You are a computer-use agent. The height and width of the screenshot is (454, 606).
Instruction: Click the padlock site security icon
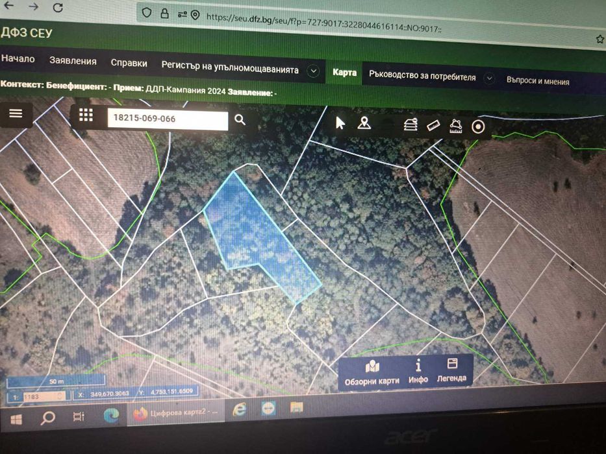(x=164, y=14)
